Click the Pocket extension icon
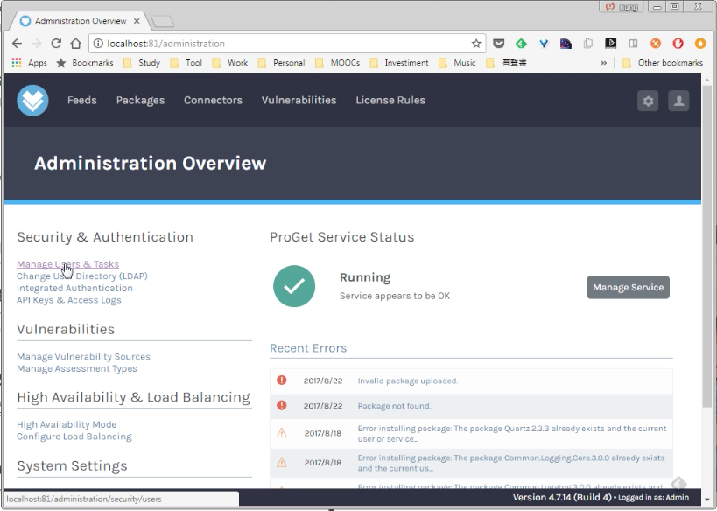Image resolution: width=717 pixels, height=511 pixels. [498, 44]
